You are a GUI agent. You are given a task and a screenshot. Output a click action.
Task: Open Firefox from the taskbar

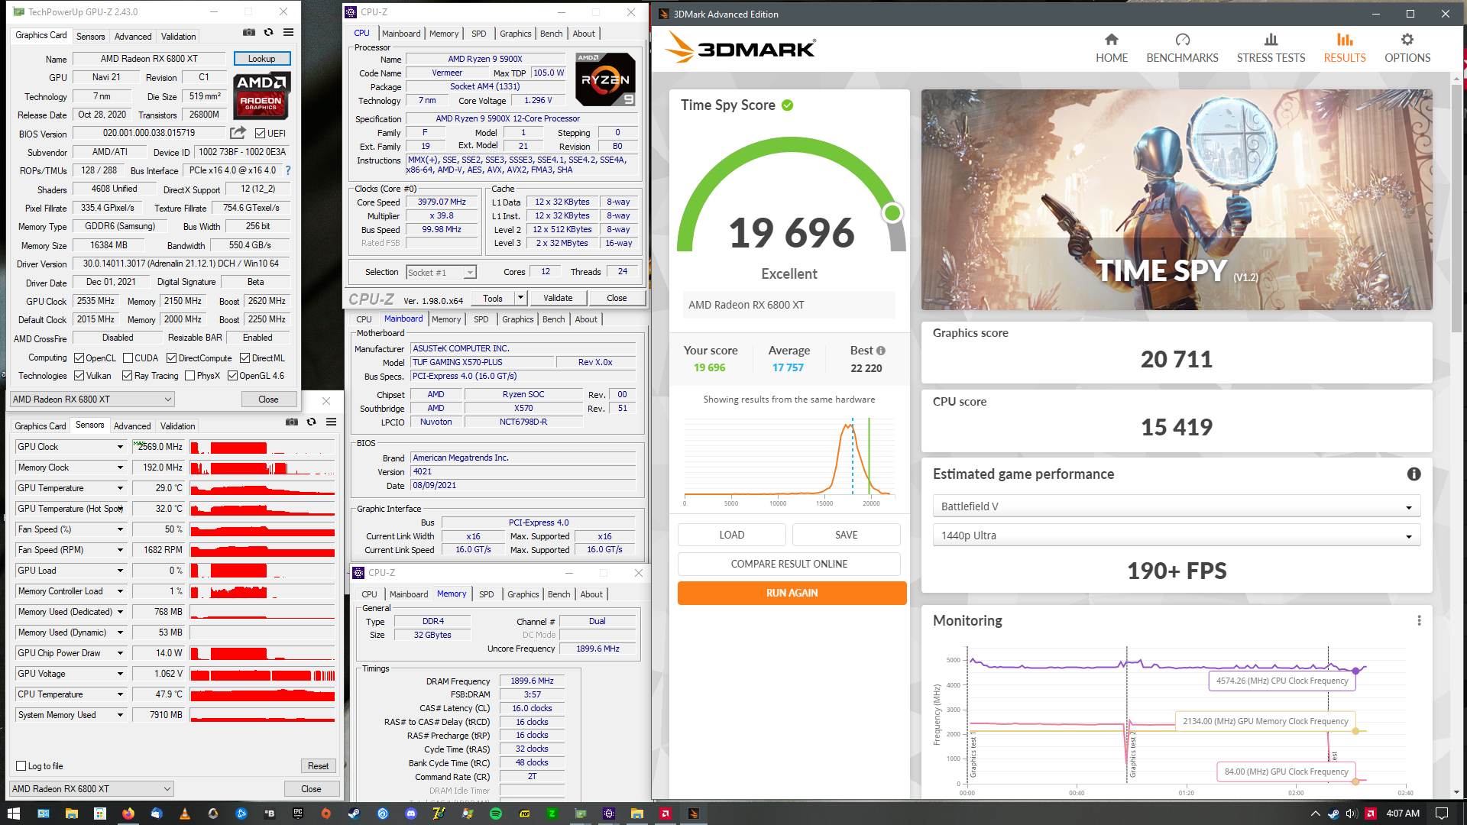tap(128, 814)
